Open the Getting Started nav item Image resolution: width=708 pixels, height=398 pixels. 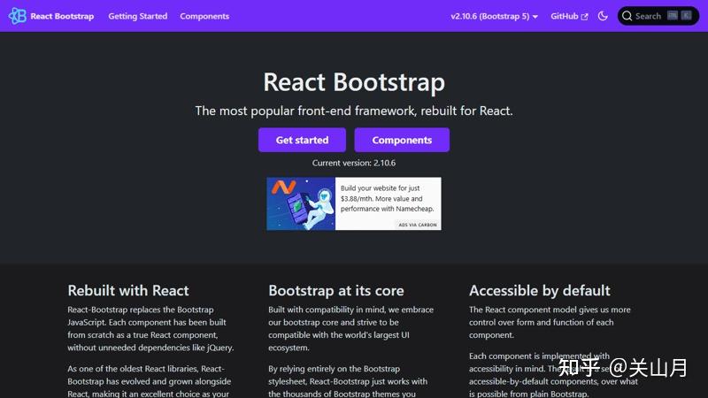click(x=138, y=16)
